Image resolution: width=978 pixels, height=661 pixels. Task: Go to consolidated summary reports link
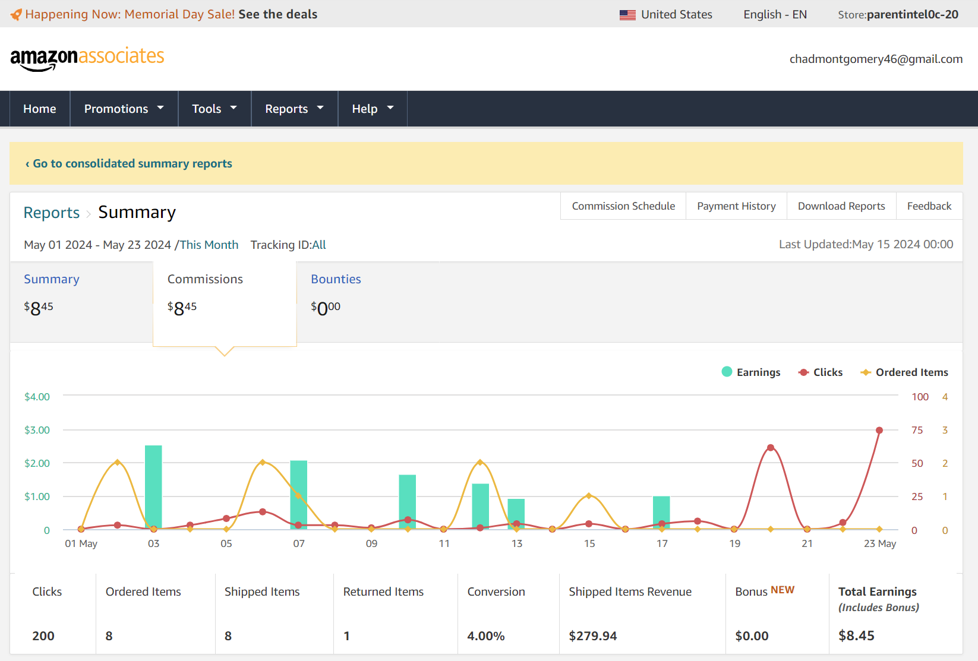129,163
